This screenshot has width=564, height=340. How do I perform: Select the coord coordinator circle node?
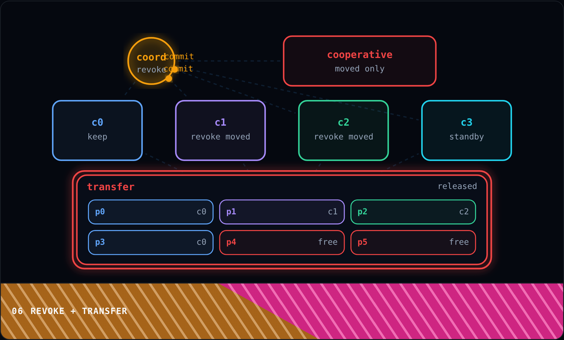151,61
